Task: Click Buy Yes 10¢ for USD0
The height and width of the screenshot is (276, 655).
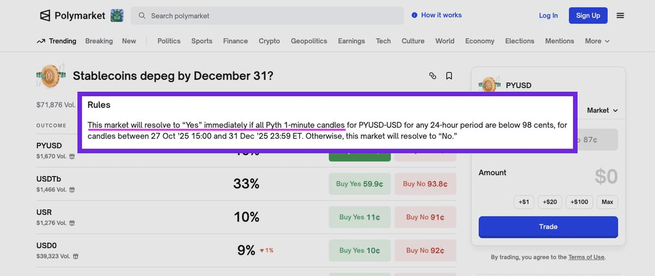Action: point(360,250)
